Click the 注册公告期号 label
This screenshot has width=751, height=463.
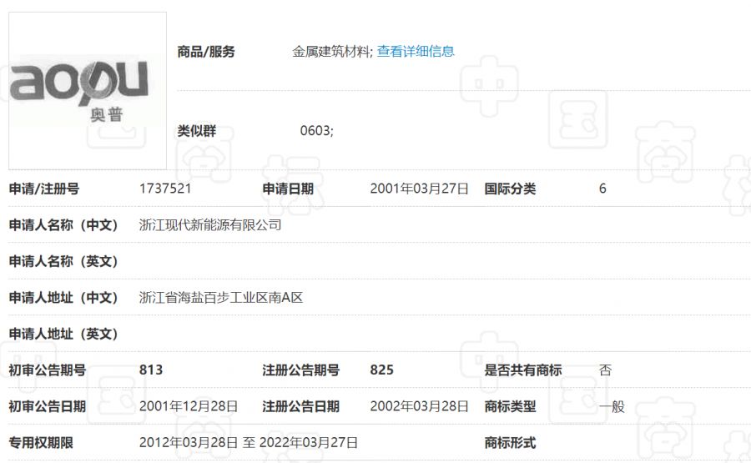300,370
